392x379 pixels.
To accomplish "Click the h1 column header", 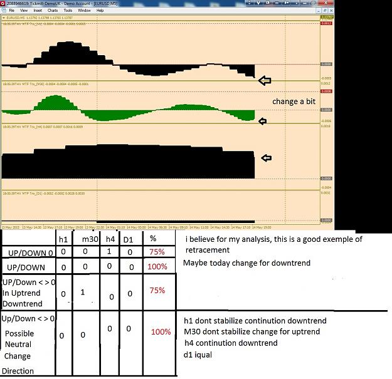I will (x=63, y=240).
